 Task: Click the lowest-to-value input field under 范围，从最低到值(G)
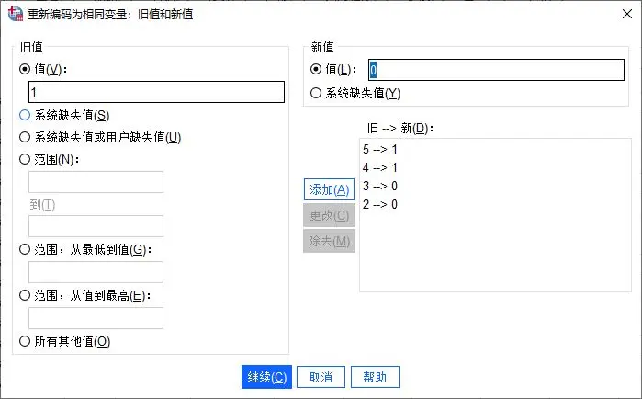[x=96, y=272]
